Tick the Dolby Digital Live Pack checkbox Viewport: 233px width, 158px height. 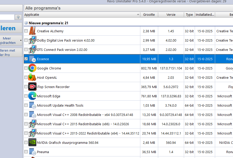26,40
